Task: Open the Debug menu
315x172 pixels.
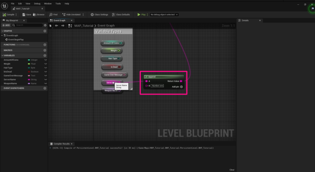Action: (x=37, y=4)
